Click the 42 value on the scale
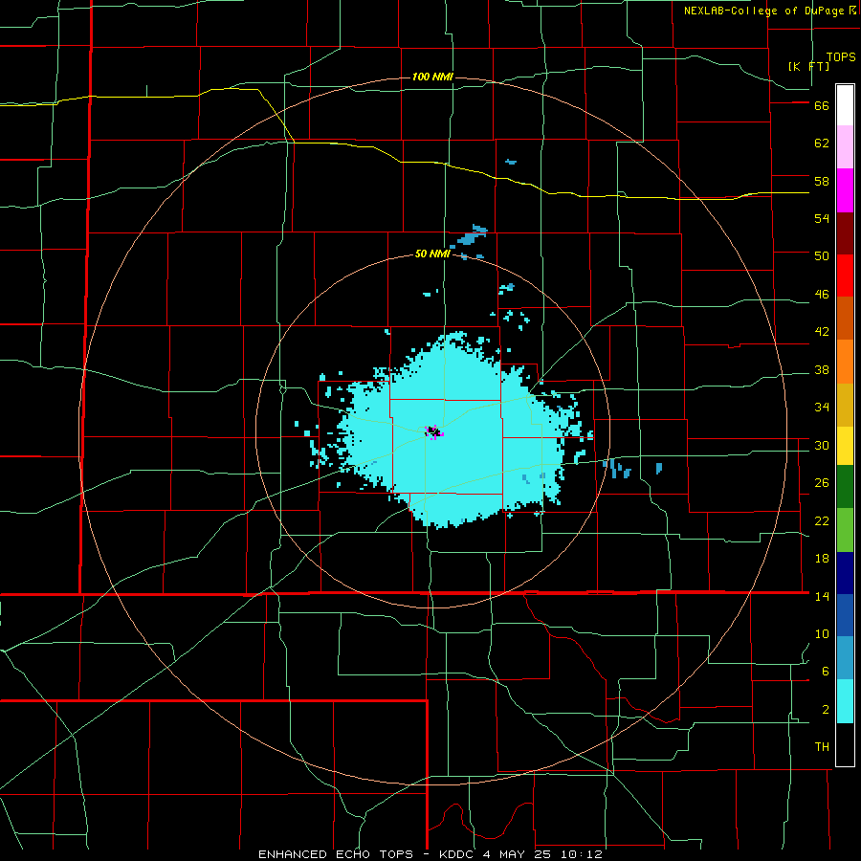The image size is (861, 861). pyautogui.click(x=822, y=332)
